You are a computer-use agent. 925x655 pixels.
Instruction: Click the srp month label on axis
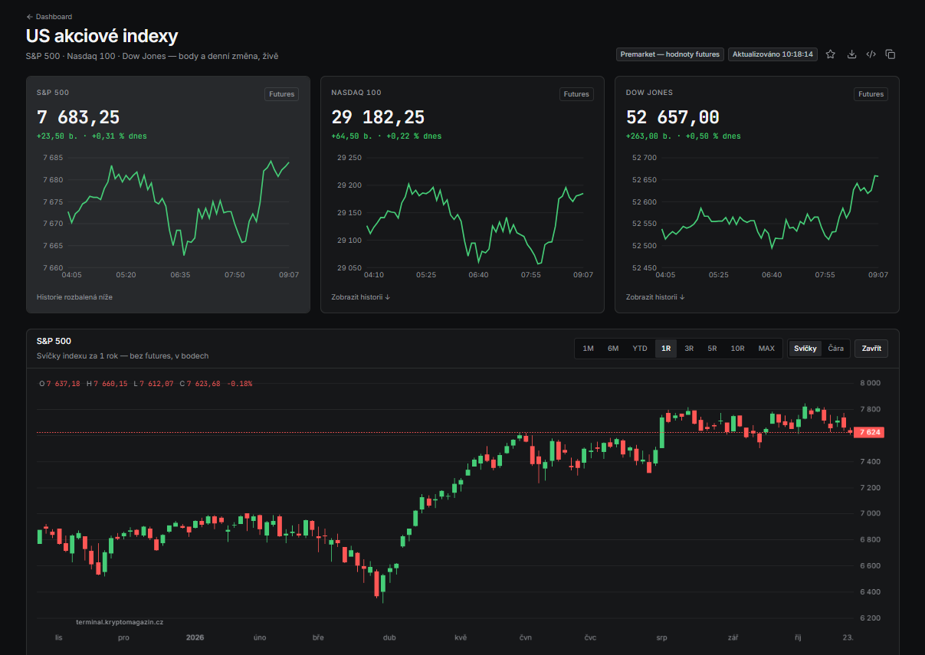[x=661, y=637]
